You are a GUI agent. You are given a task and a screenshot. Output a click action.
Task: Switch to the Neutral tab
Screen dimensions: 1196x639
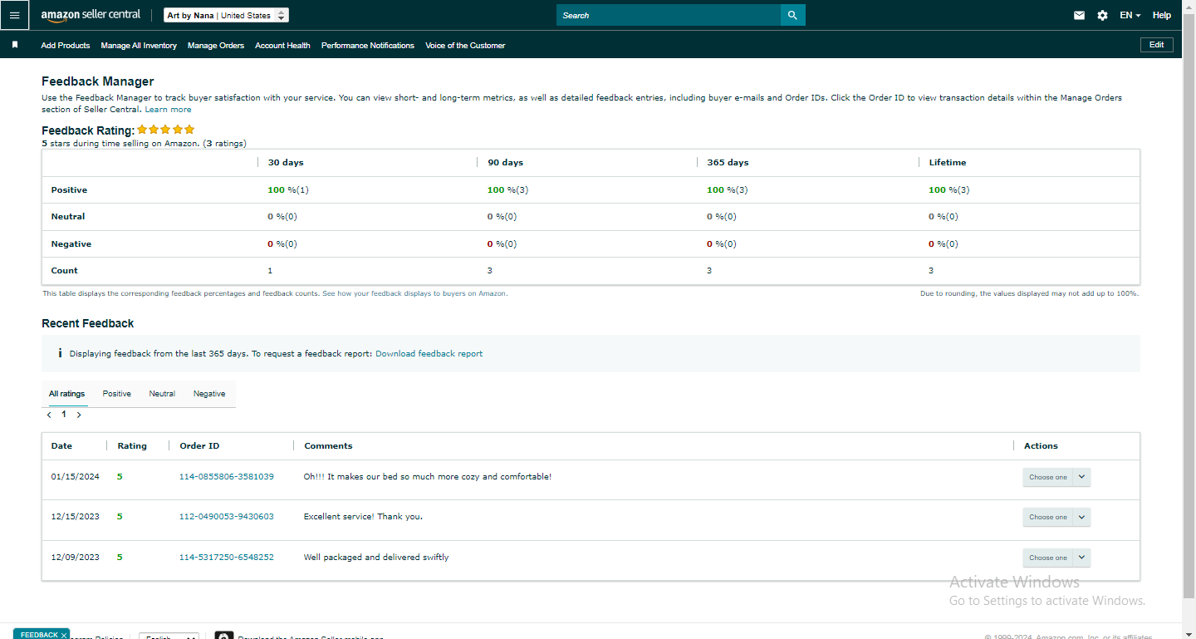point(162,394)
